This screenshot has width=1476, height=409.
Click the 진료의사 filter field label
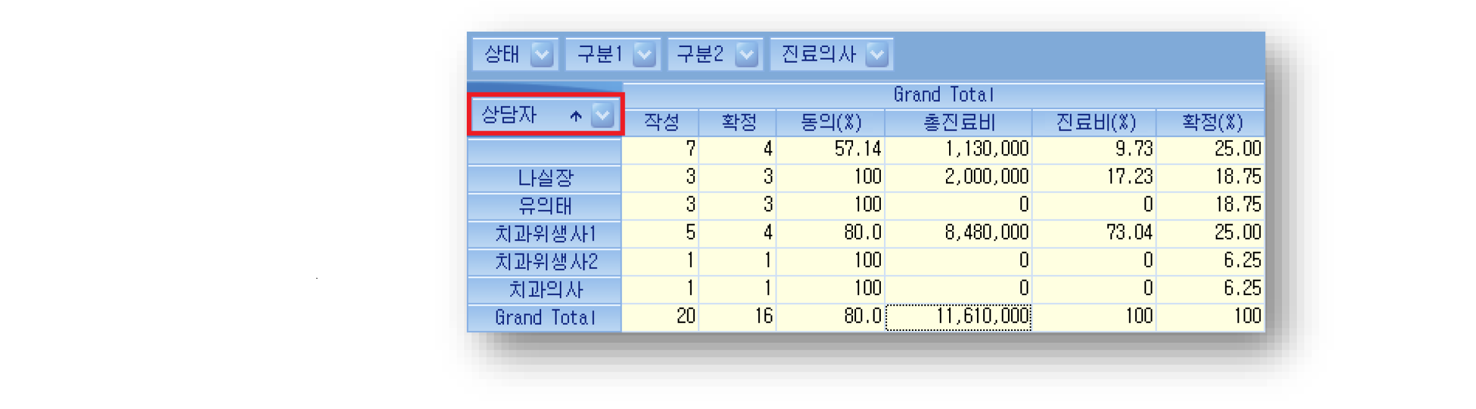tap(818, 55)
